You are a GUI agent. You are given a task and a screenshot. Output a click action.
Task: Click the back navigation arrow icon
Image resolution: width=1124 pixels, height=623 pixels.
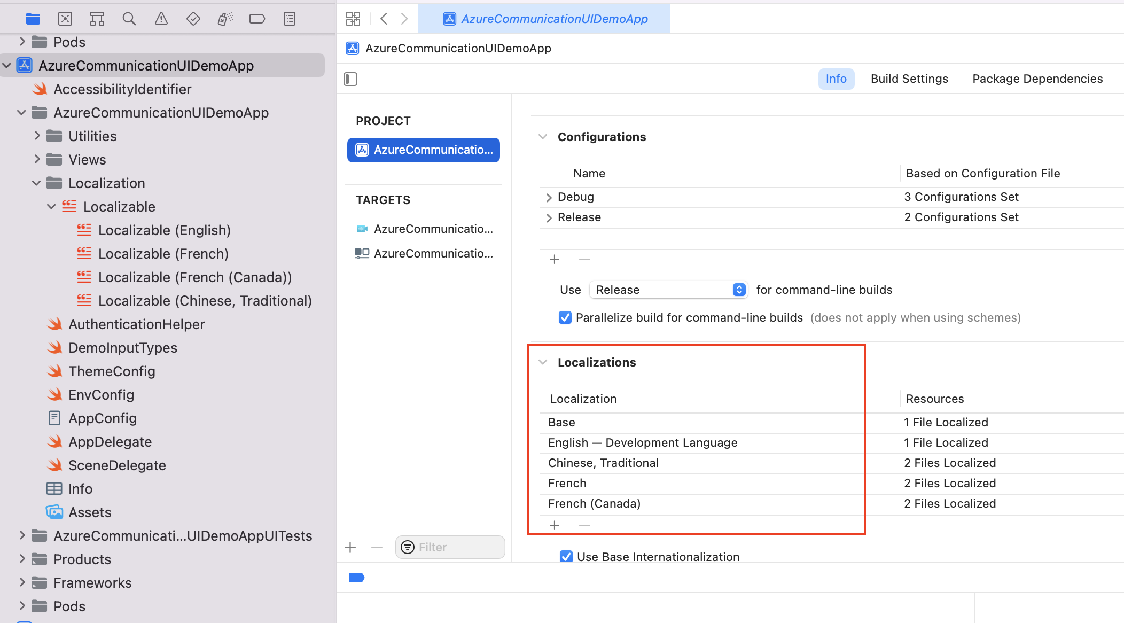coord(384,18)
